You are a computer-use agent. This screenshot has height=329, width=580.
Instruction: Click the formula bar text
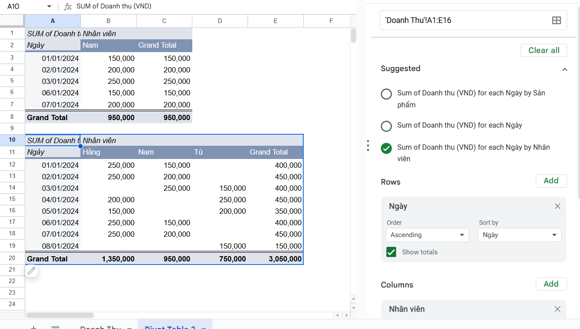(x=114, y=7)
